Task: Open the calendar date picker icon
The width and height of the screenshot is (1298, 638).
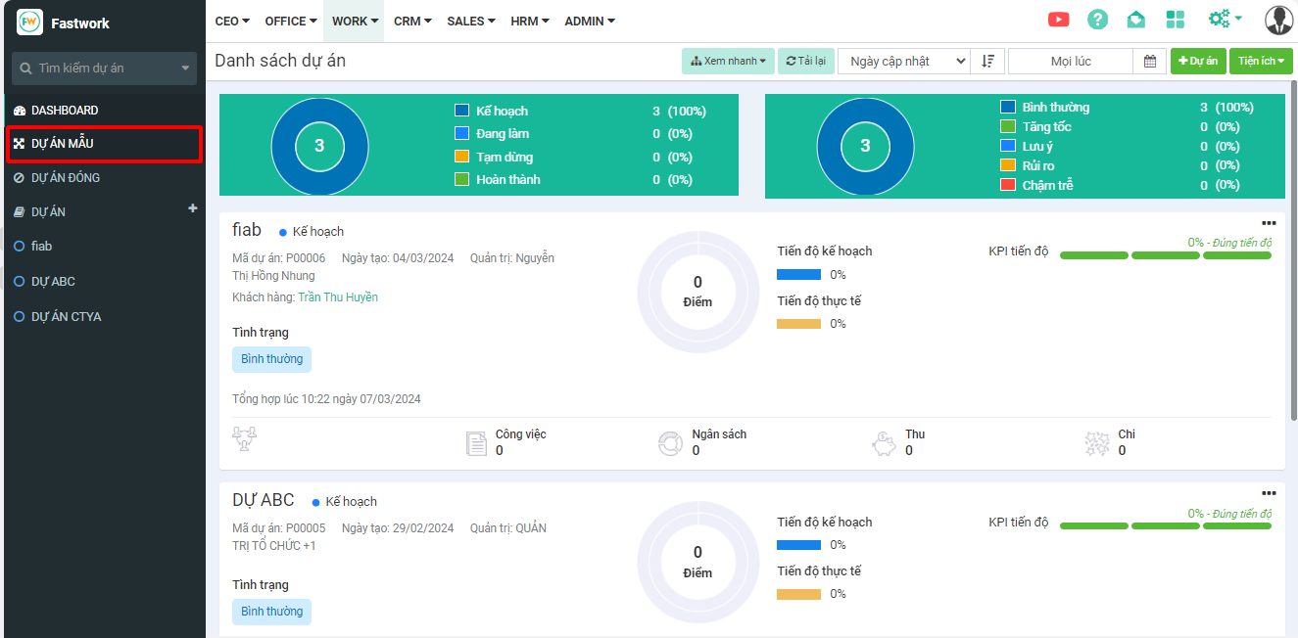Action: (x=1150, y=61)
